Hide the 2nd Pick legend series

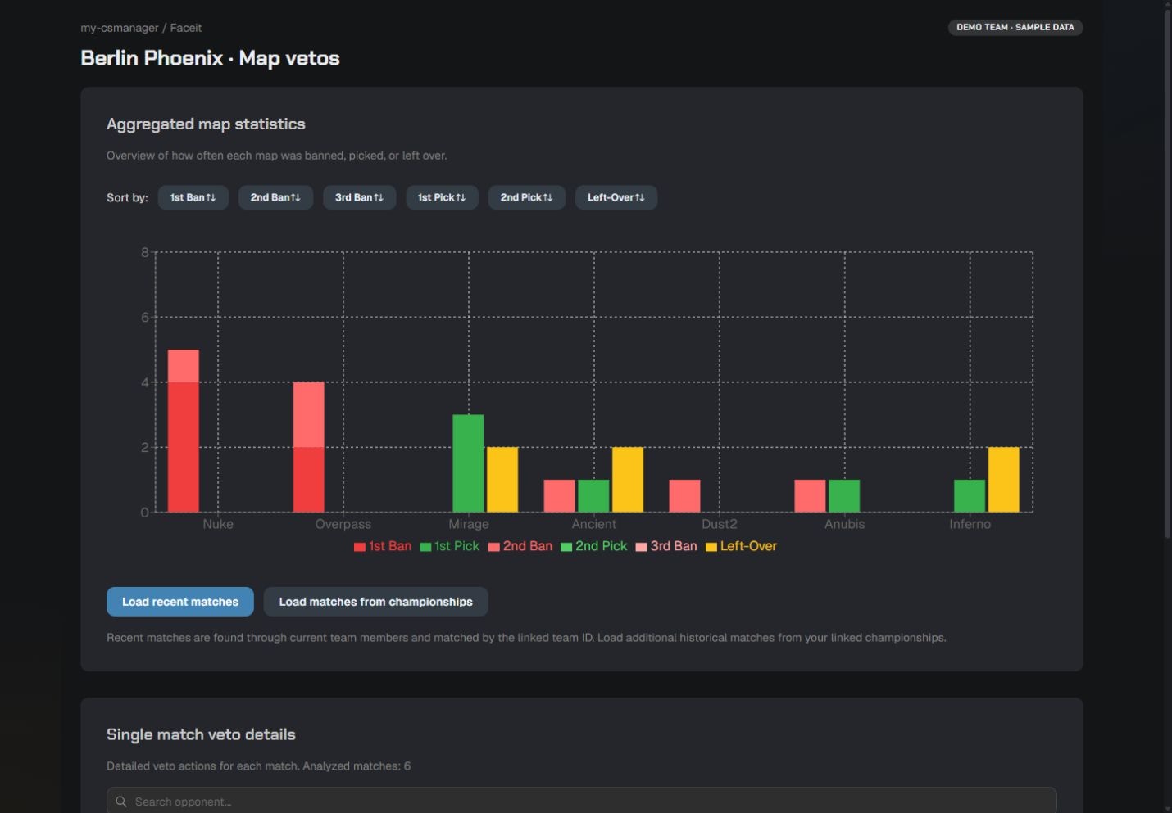click(593, 546)
